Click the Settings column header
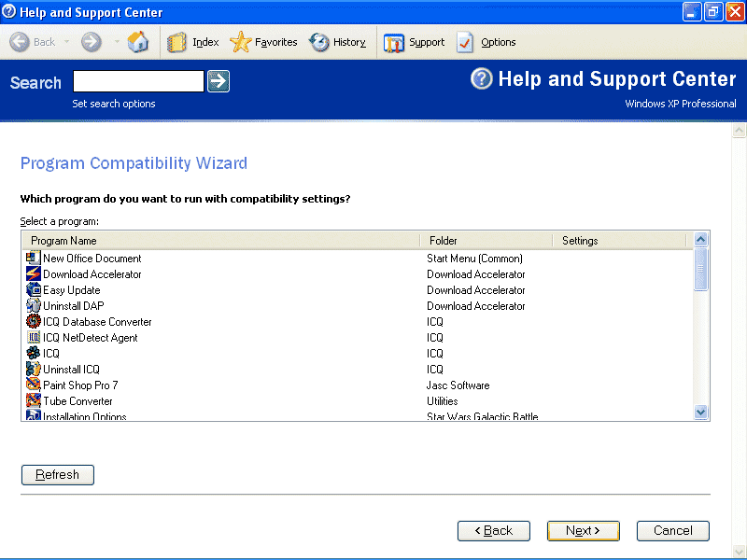Viewport: 747px width, 560px height. pyautogui.click(x=618, y=241)
